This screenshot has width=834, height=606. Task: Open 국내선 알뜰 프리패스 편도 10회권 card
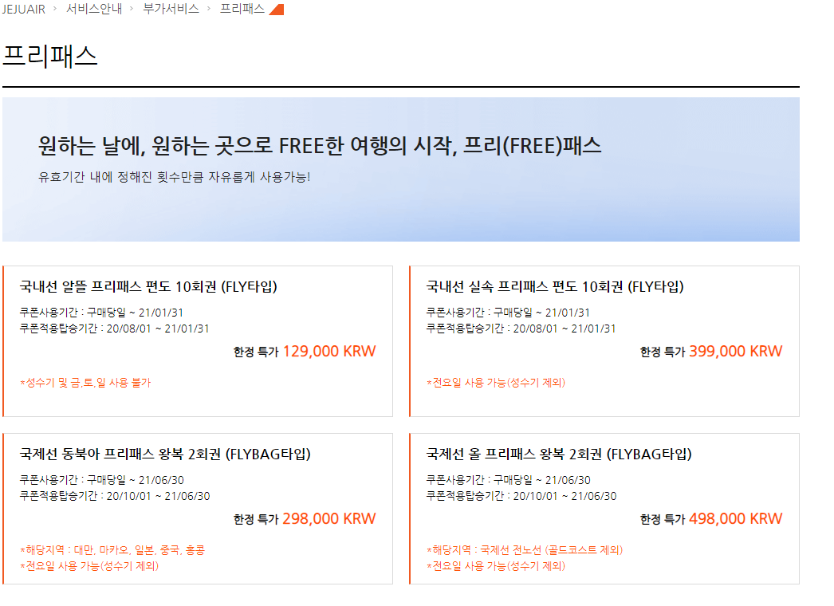198,341
